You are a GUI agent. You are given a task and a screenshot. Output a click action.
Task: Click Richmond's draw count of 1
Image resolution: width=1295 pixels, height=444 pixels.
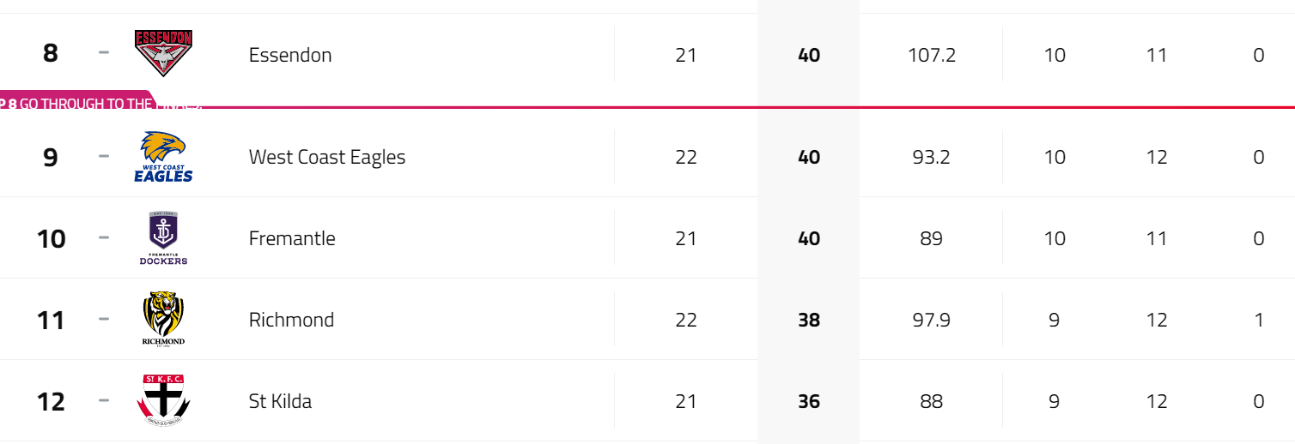click(x=1258, y=320)
